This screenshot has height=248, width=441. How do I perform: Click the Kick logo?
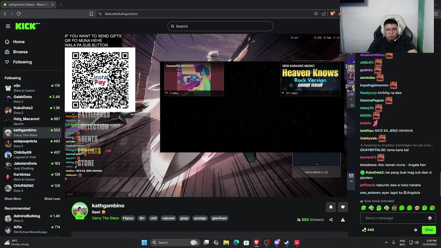[28, 26]
